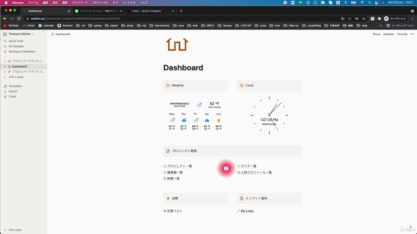Open Trash in sidebar
Image resolution: width=417 pixels, height=234 pixels.
(x=12, y=97)
